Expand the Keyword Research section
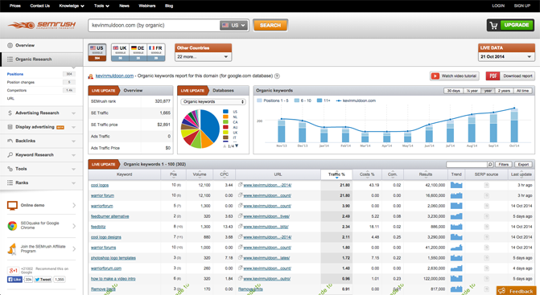This screenshot has width=540, height=295. pos(73,155)
